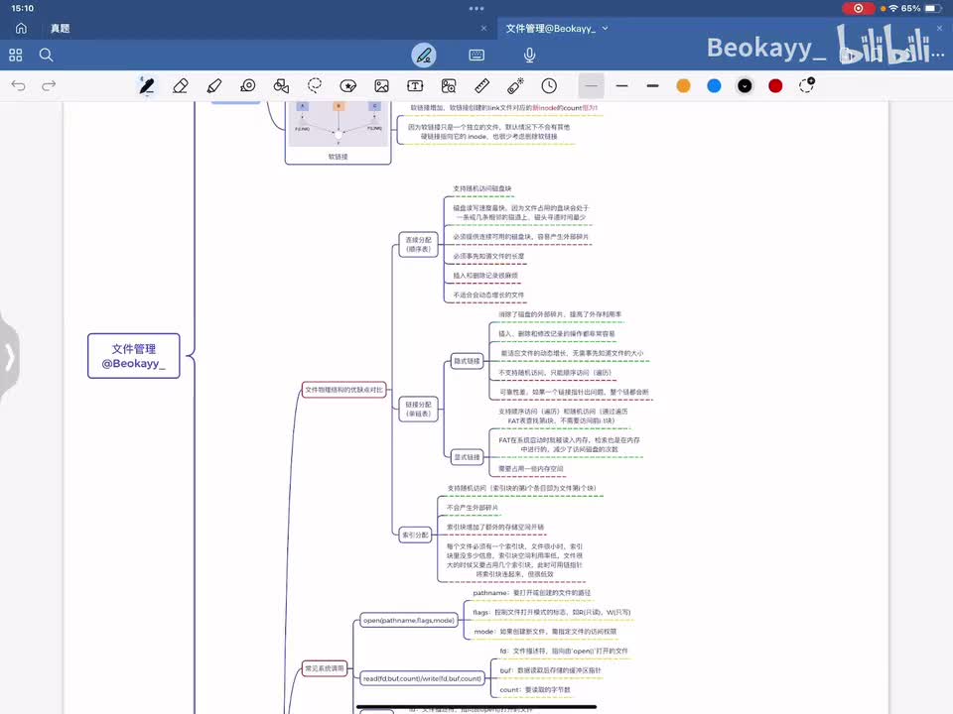Pick the orange pen color
The height and width of the screenshot is (714, 953).
683,85
